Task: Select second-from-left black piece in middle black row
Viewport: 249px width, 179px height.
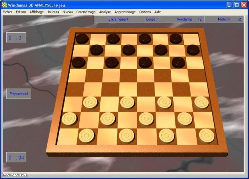Action: point(129,50)
